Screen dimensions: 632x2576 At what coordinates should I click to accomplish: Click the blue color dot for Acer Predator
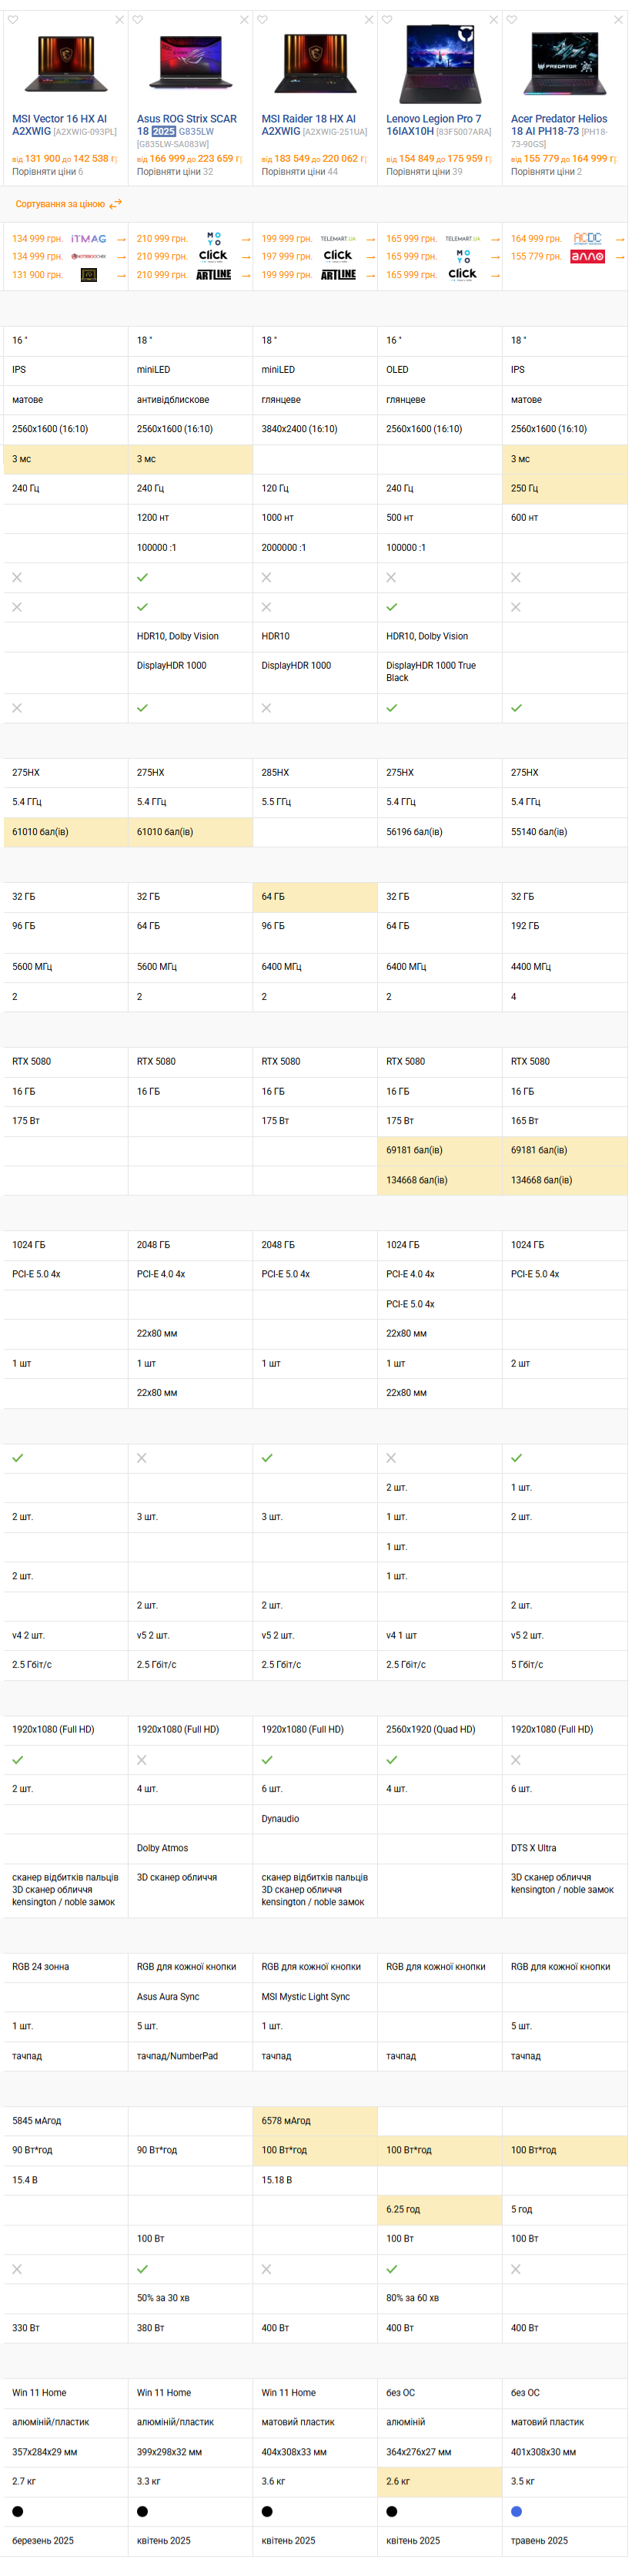click(x=516, y=2511)
